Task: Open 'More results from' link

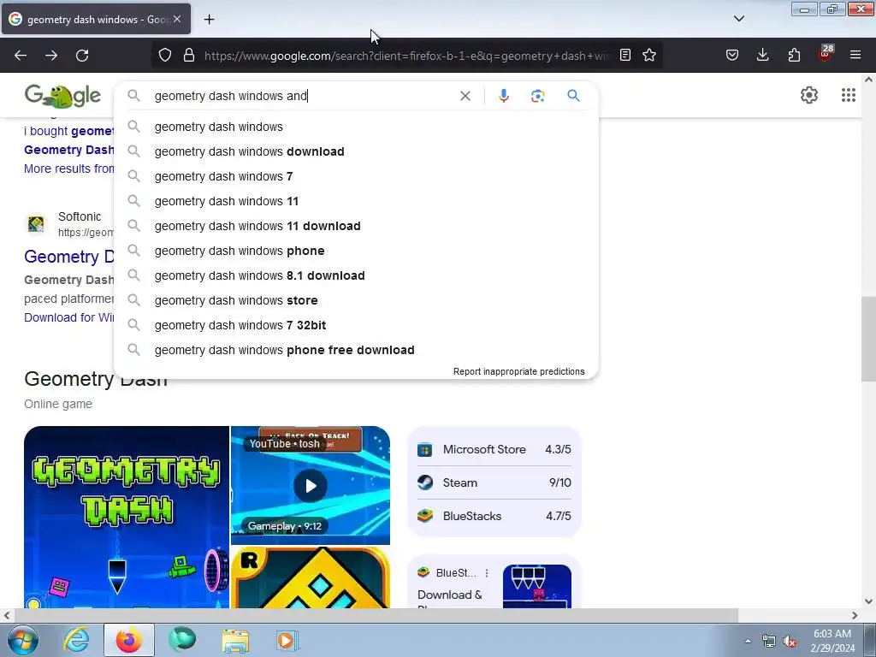Action: pos(68,169)
